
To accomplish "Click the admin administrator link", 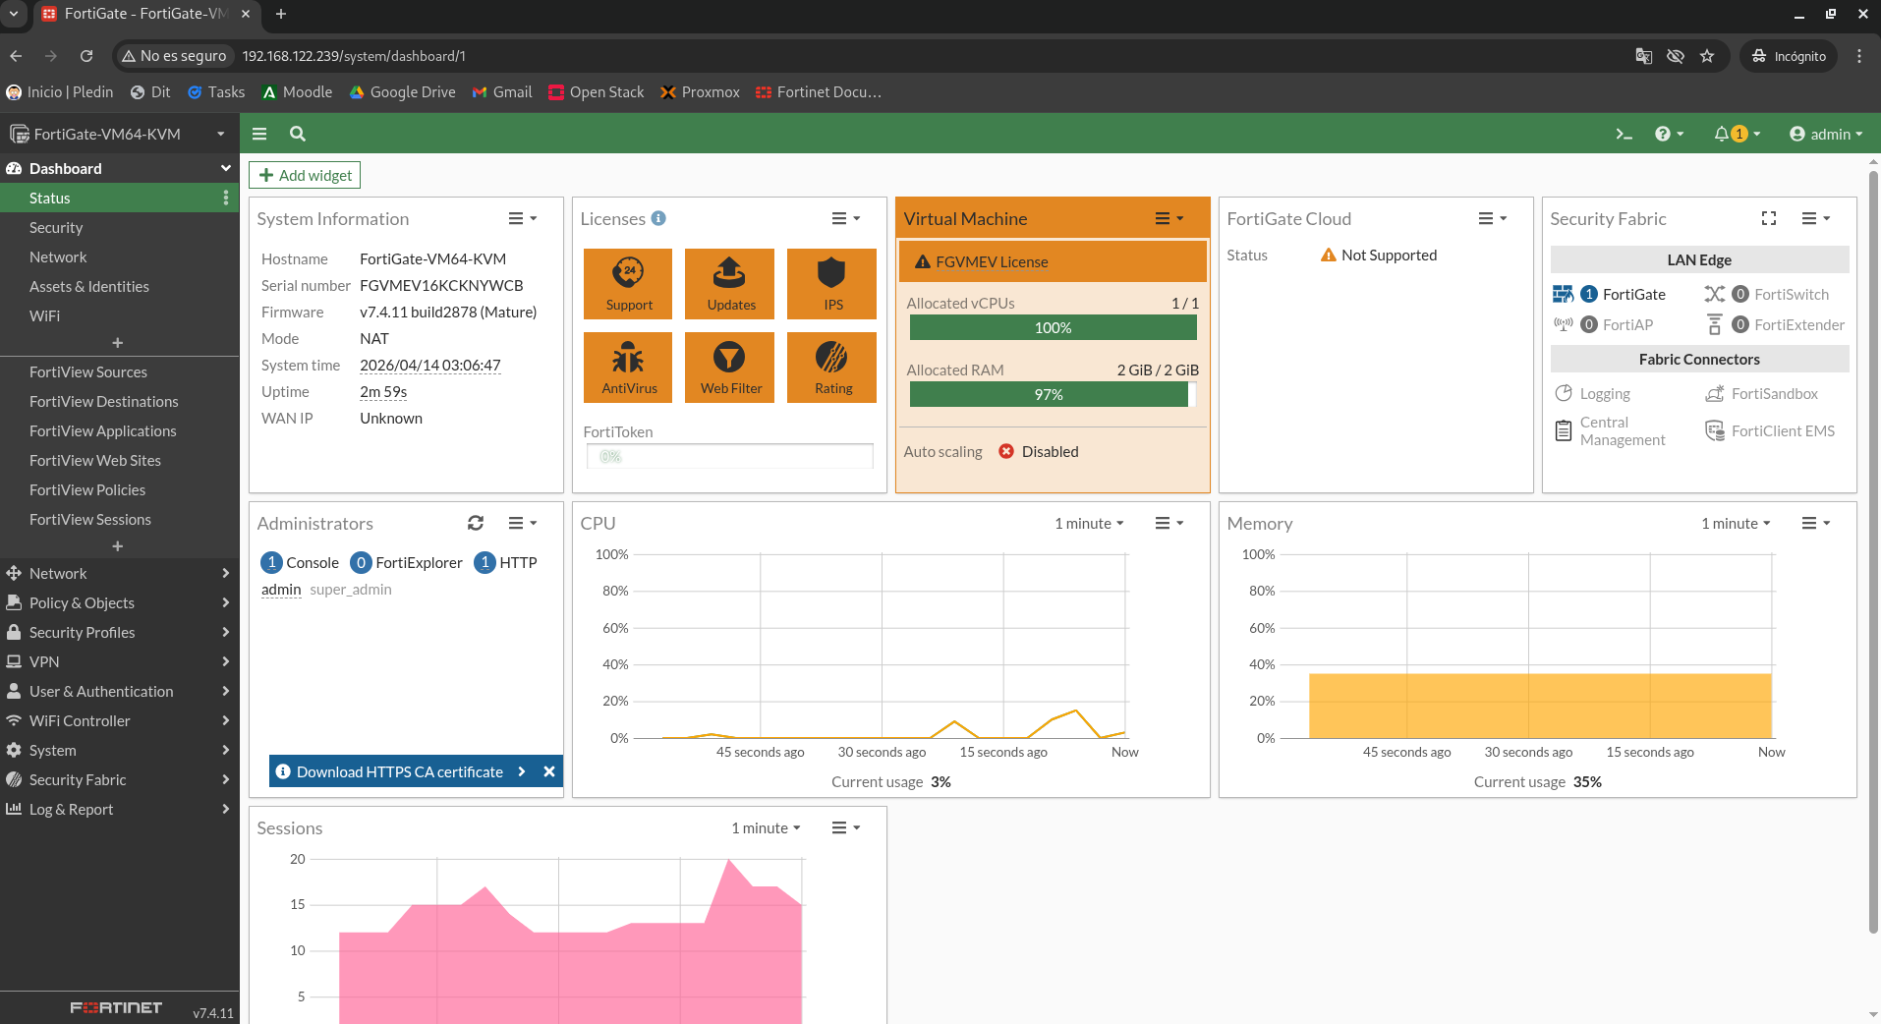I will [x=281, y=590].
